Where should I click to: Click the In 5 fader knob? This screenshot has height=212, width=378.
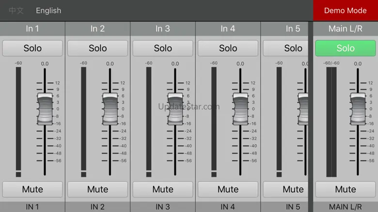click(x=303, y=109)
